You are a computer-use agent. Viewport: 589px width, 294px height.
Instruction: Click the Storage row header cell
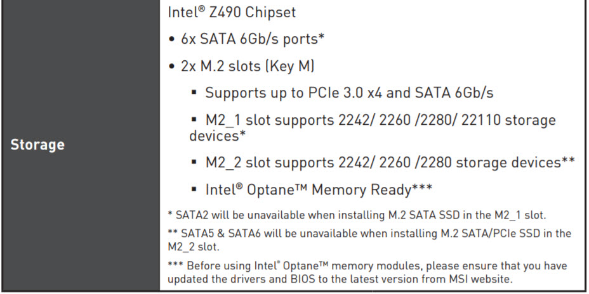(x=38, y=144)
